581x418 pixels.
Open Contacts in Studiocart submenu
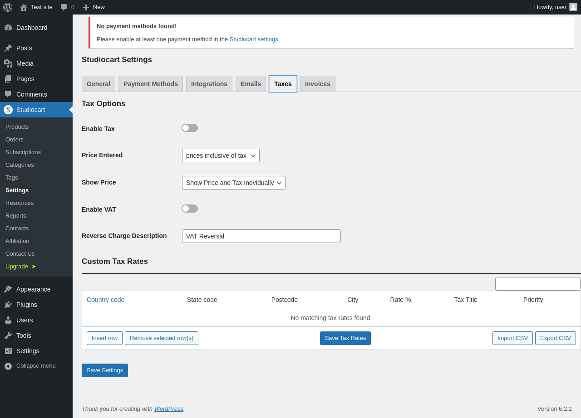pyautogui.click(x=17, y=228)
